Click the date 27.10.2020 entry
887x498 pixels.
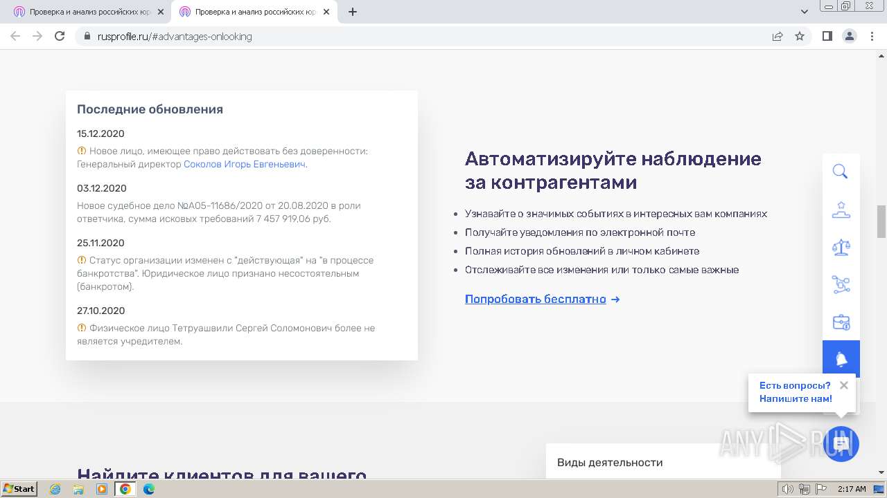click(x=100, y=311)
